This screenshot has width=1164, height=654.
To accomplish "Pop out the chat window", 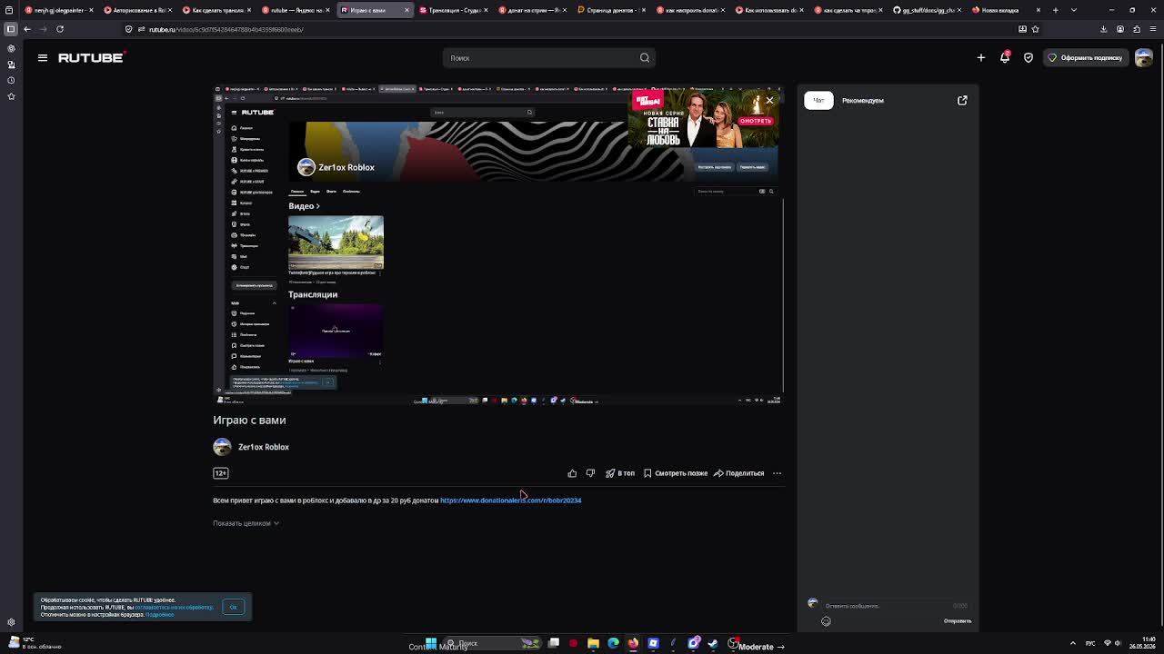I will click(x=962, y=101).
